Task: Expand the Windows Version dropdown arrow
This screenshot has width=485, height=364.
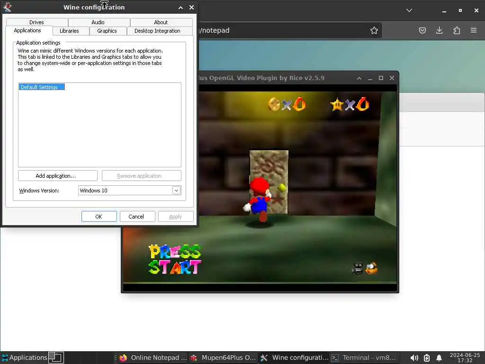Action: (176, 191)
